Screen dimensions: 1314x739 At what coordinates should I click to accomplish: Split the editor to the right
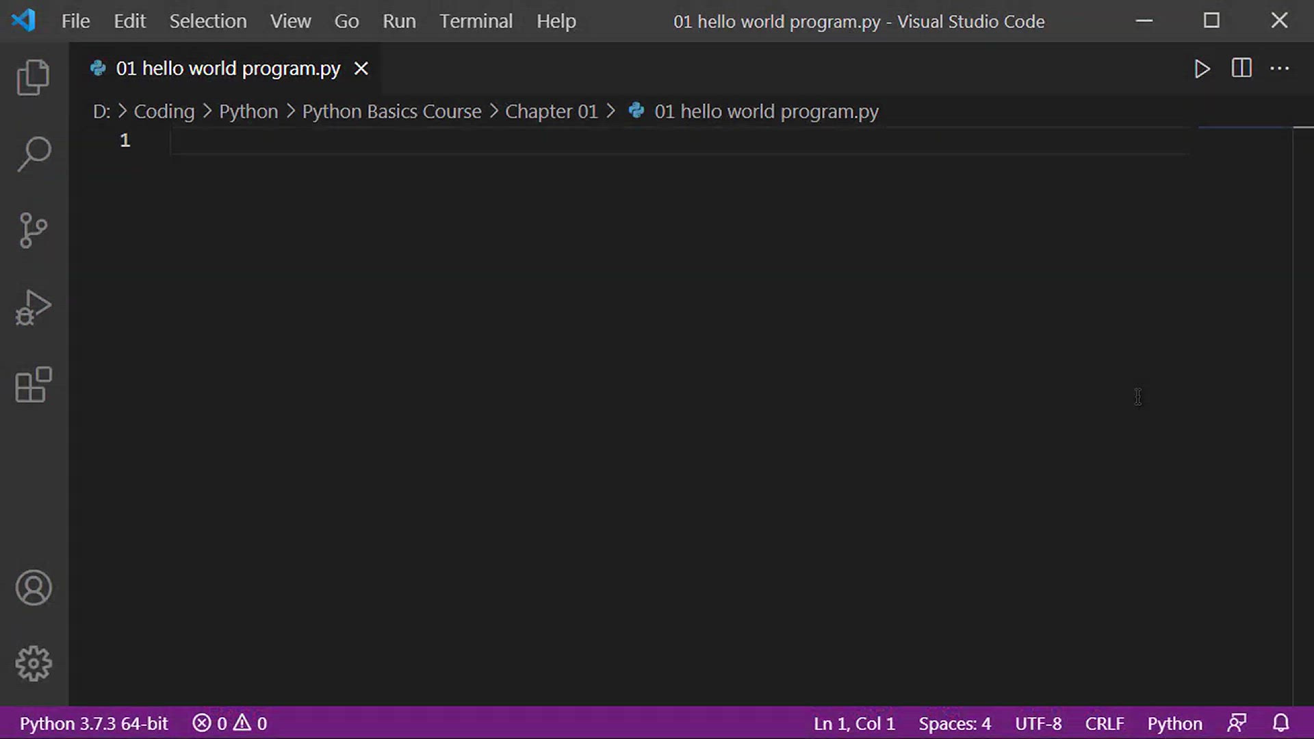(x=1241, y=68)
